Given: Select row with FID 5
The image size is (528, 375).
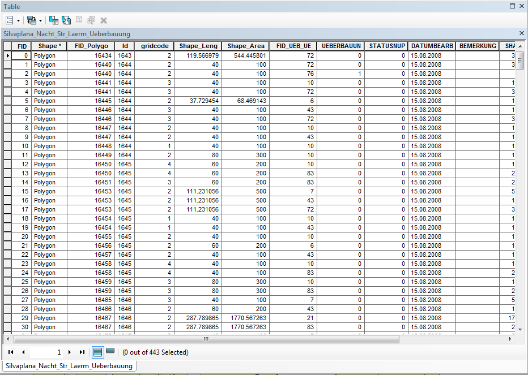Looking at the screenshot, I should pos(8,101).
